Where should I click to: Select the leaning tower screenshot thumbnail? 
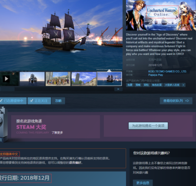click(x=84, y=79)
